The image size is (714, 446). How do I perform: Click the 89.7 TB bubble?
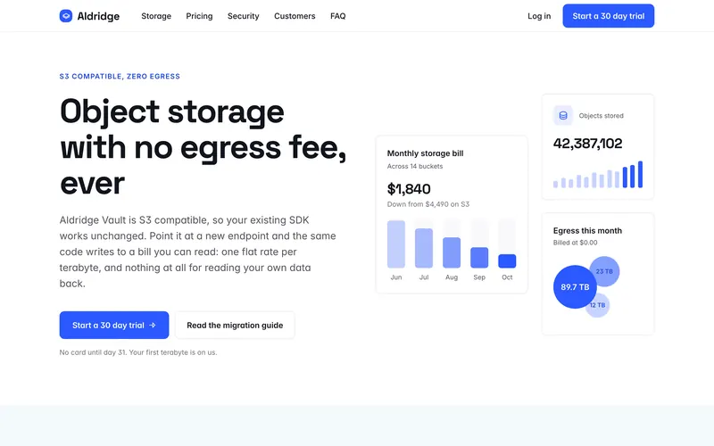point(575,286)
